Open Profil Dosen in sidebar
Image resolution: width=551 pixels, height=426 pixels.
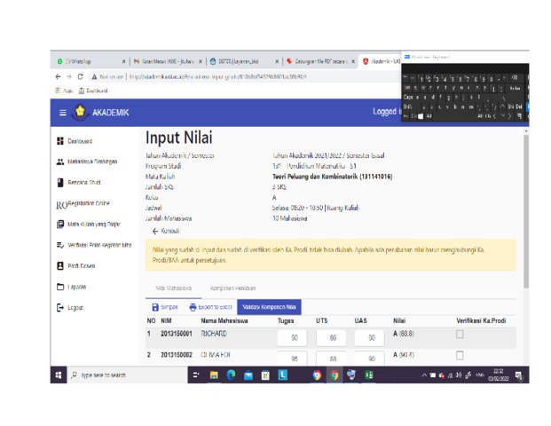[x=83, y=265]
